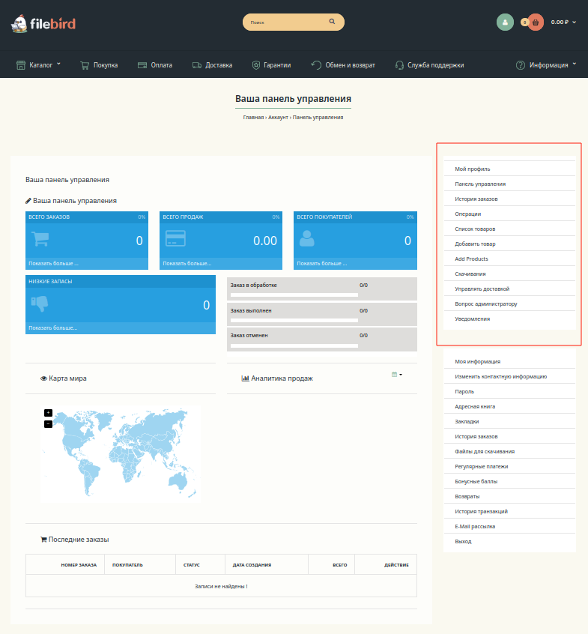Image resolution: width=588 pixels, height=634 pixels.
Task: Zoom out on the world map
Action: click(x=48, y=423)
